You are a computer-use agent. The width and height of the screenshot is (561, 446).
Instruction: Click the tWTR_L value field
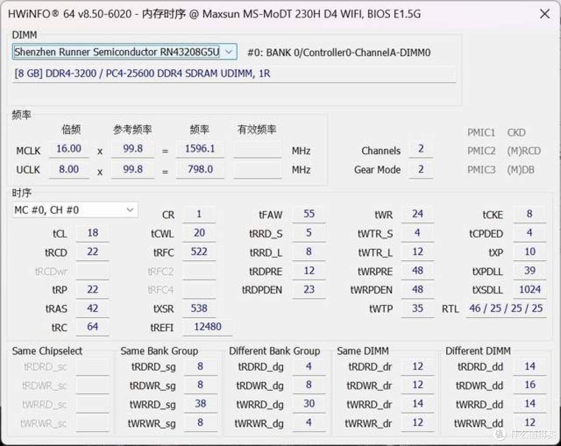click(x=418, y=252)
